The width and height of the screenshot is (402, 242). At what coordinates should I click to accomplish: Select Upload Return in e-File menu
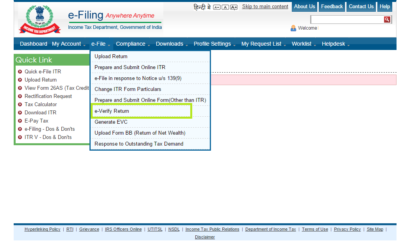click(150, 56)
